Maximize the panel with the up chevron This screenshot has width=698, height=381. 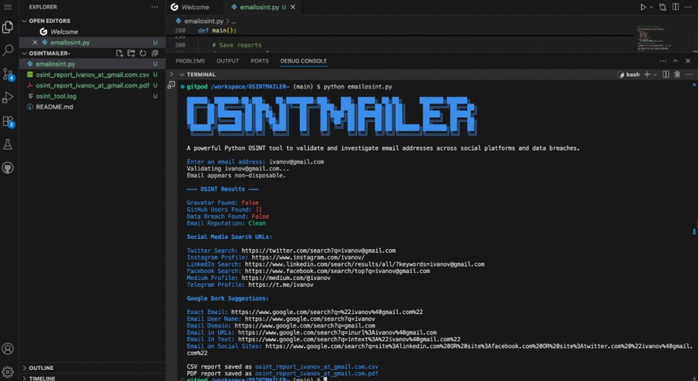point(676,61)
